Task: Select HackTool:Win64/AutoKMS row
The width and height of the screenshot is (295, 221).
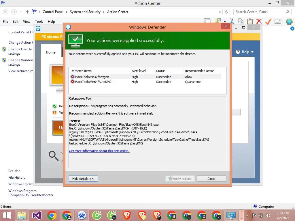Action: pyautogui.click(x=145, y=82)
